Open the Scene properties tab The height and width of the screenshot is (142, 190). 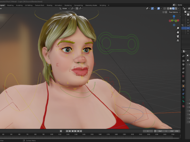point(183,72)
